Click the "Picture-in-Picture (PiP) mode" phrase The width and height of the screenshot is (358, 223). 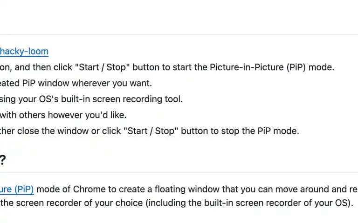[x=272, y=67]
